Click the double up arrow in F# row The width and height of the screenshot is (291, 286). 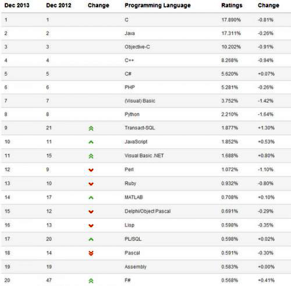coord(91,281)
